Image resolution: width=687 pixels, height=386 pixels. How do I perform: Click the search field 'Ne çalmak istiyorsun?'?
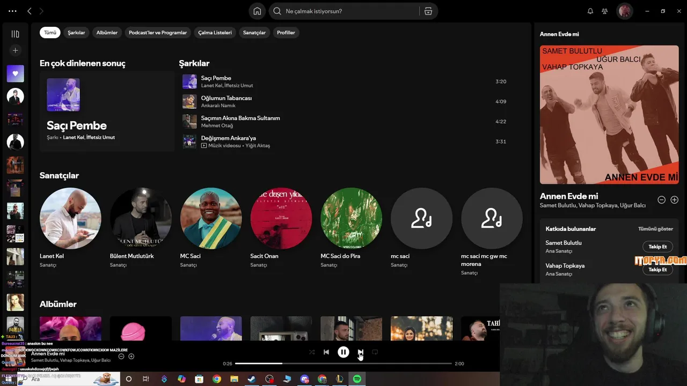point(343,11)
